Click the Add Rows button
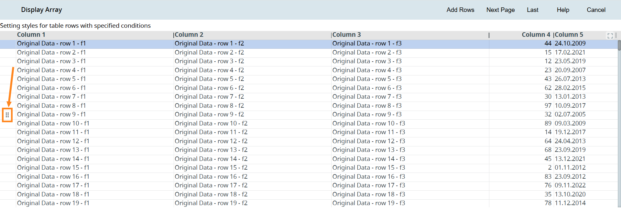The height and width of the screenshot is (209, 621). pyautogui.click(x=460, y=10)
